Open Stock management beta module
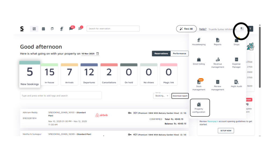275x154 pixels. pyautogui.click(x=199, y=85)
